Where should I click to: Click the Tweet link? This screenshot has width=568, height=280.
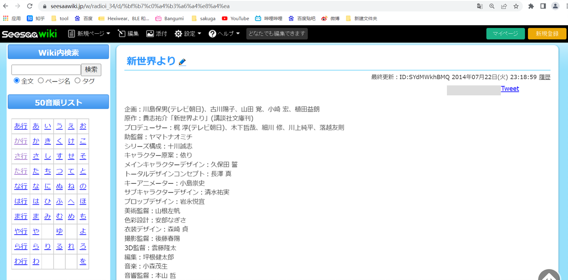click(510, 89)
